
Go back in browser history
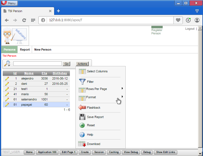coord(7,20)
